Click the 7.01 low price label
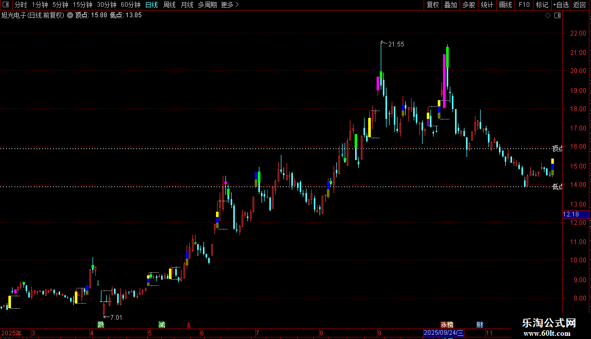 [x=116, y=318]
